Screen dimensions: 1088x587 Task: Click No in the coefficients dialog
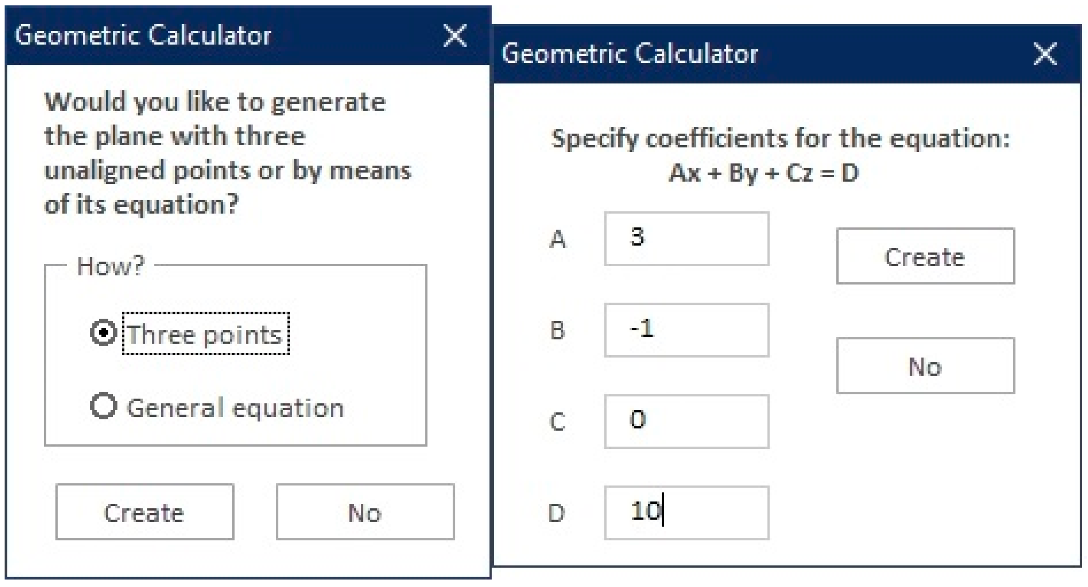click(925, 366)
